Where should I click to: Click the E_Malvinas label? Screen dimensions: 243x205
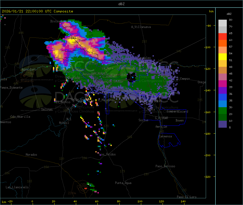pos(106,100)
